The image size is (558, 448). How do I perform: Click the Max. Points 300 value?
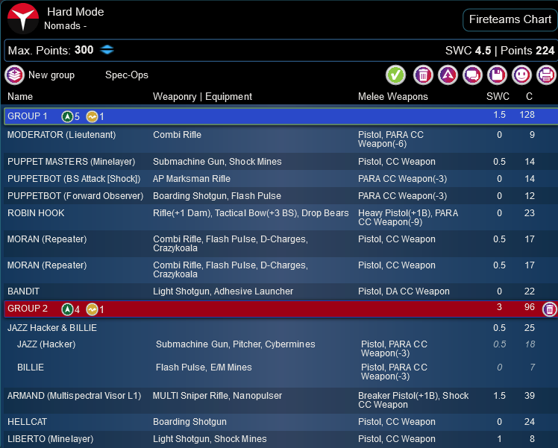click(x=84, y=50)
